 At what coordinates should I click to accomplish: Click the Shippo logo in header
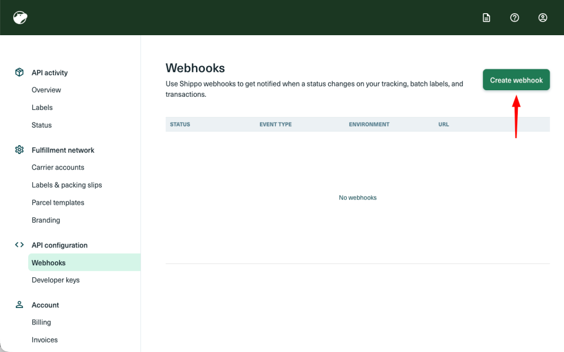click(x=20, y=18)
